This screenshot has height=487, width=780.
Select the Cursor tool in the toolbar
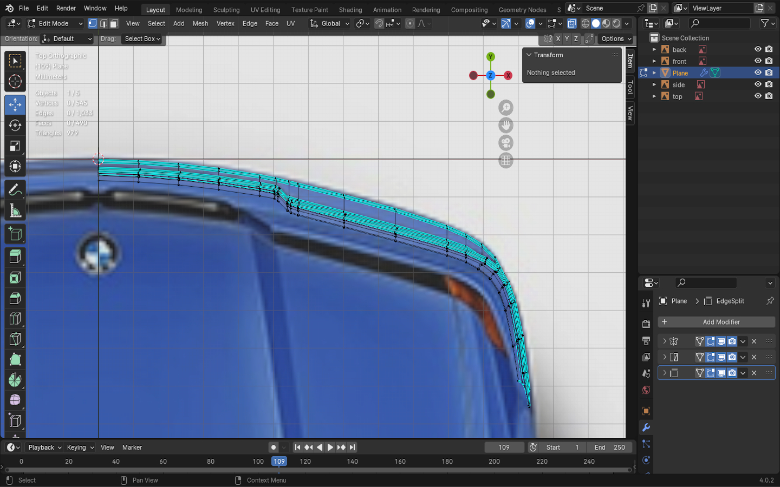tap(15, 82)
